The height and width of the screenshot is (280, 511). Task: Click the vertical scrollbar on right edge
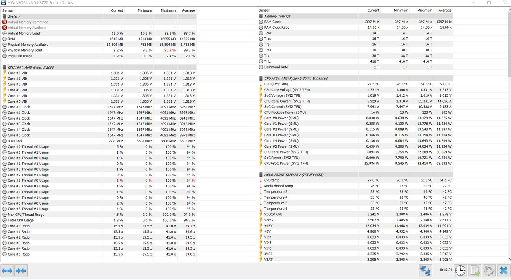[x=509, y=134]
